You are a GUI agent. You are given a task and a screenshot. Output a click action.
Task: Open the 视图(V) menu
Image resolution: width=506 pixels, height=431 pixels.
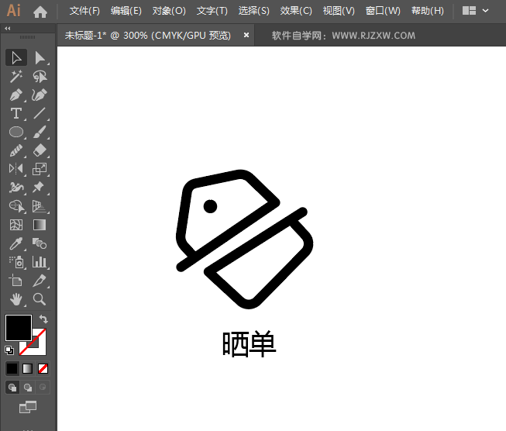(339, 11)
